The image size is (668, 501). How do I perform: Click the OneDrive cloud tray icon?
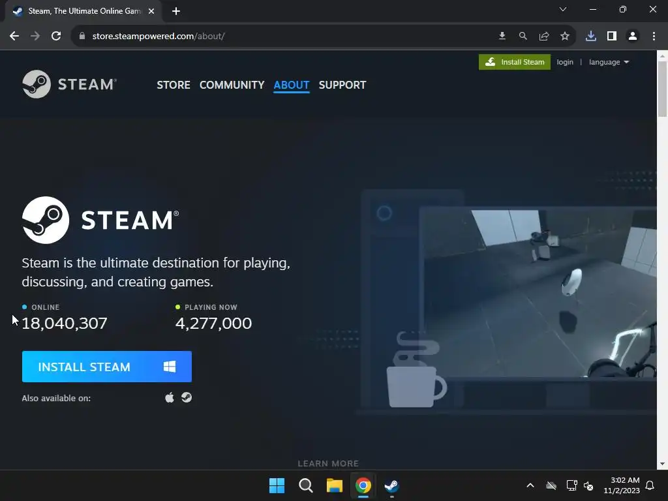[x=551, y=485]
